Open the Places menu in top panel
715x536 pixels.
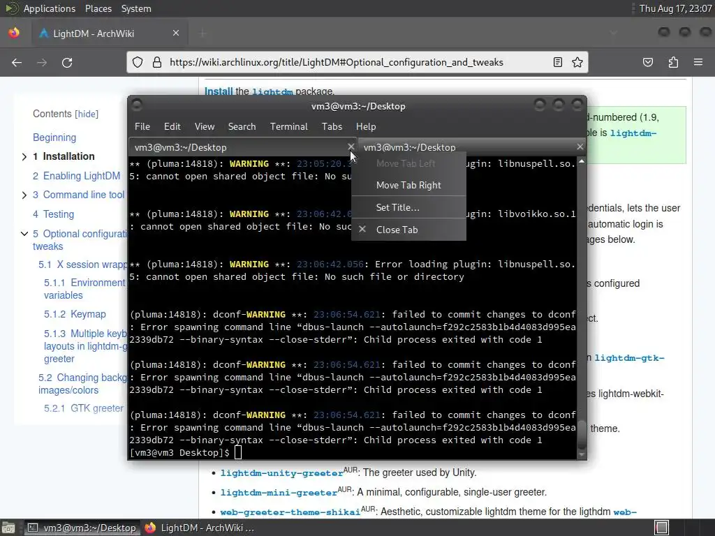[98, 8]
